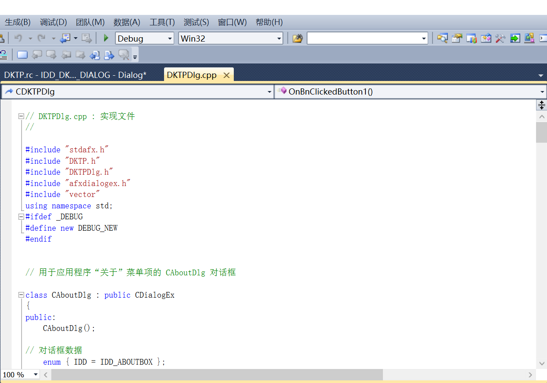Collapse the DKTPDlg.cpp header comment block
This screenshot has width=547, height=383.
pos(21,116)
